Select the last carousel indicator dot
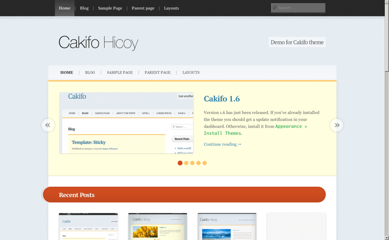The width and height of the screenshot is (389, 240). (x=205, y=163)
